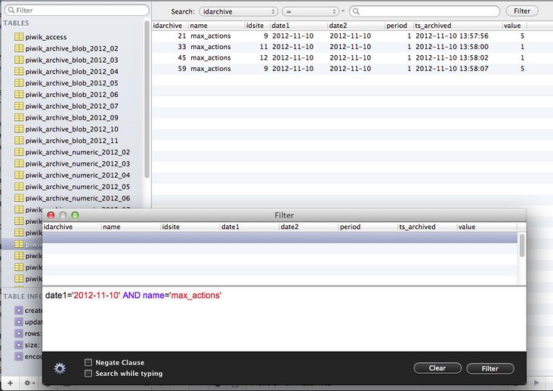Click the gear icon in Filter window
553x391 pixels.
pyautogui.click(x=60, y=368)
